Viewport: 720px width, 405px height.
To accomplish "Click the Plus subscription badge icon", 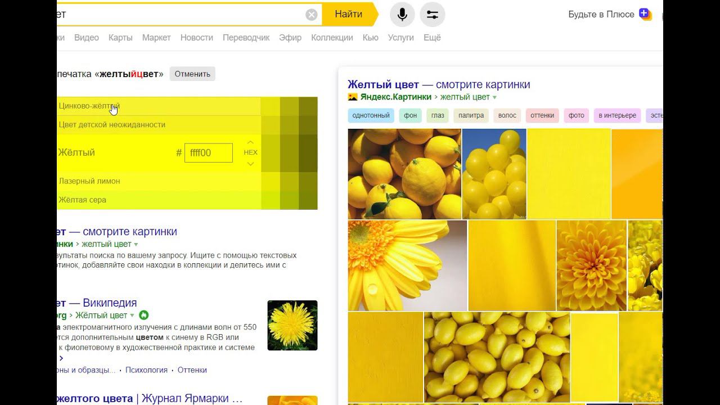I will pos(645,15).
